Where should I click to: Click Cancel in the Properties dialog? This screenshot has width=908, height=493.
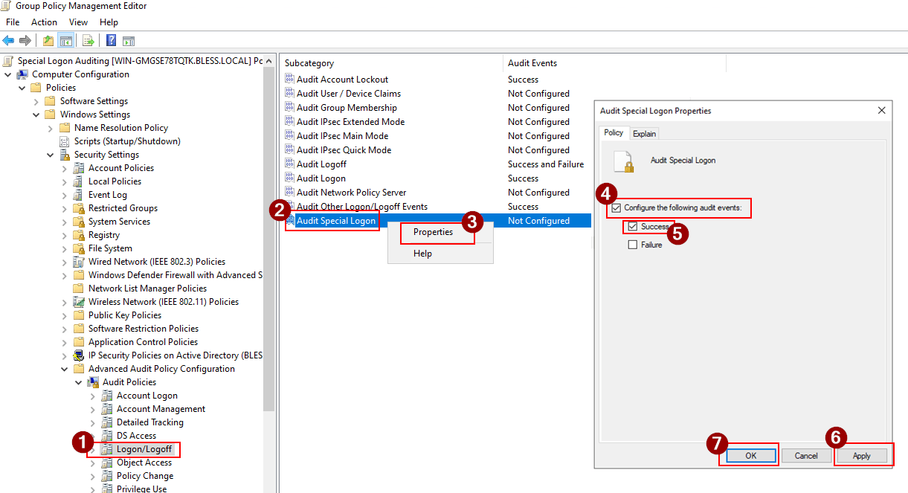point(806,455)
